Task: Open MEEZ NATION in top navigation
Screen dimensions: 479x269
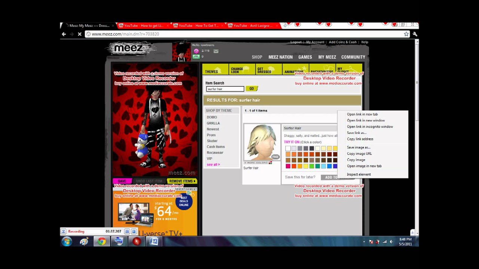Action: (280, 57)
